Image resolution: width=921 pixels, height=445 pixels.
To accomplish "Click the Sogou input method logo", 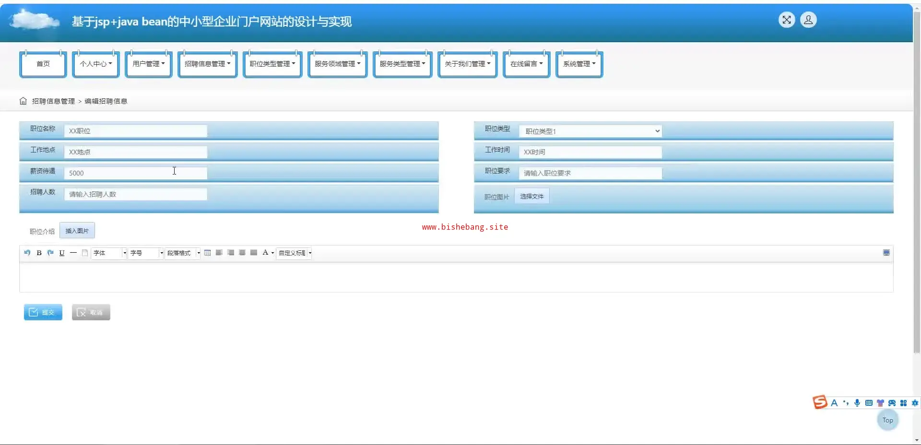I will tap(820, 402).
